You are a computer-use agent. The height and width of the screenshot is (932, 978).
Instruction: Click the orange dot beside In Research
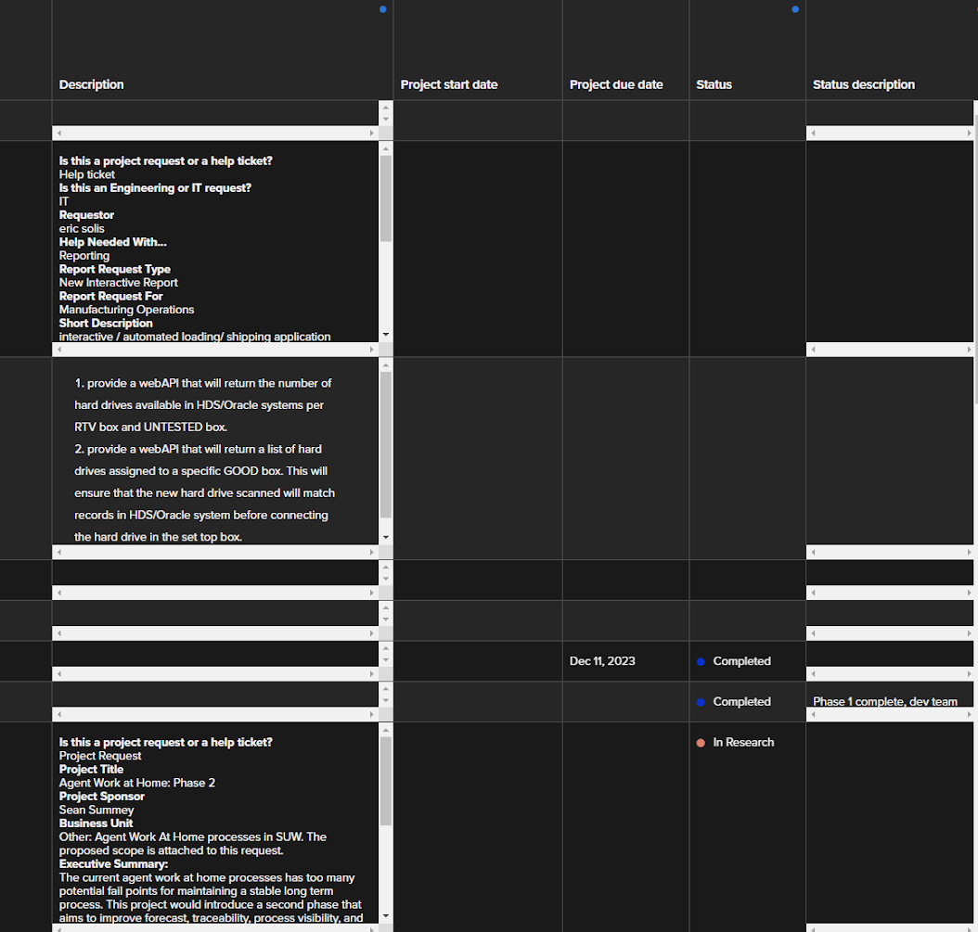pyautogui.click(x=701, y=743)
